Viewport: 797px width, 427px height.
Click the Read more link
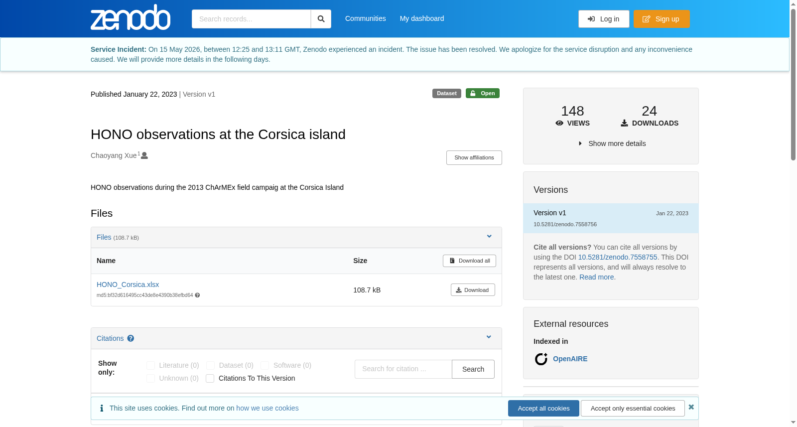(596, 277)
